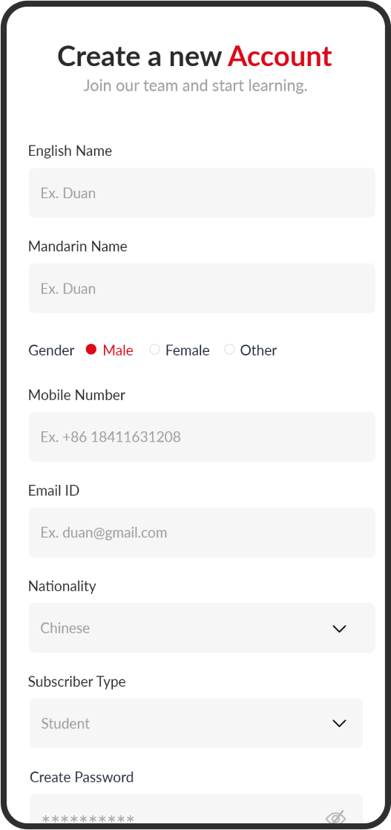Click the red Account heading word
The height and width of the screenshot is (830, 391).
coord(280,56)
